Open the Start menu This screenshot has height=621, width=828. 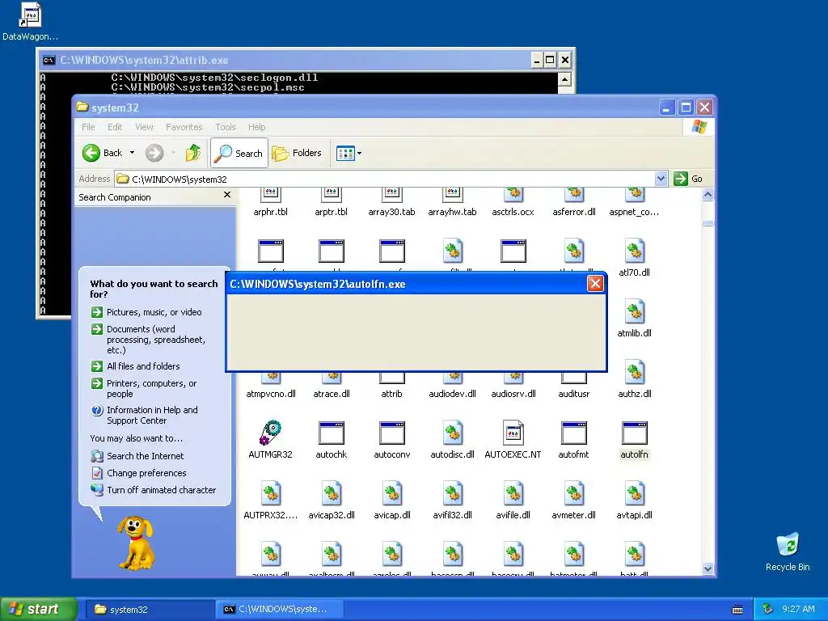pos(38,609)
